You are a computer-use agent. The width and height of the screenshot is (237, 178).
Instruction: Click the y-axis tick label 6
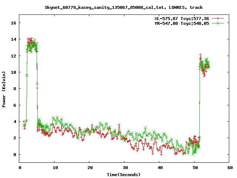pos(15,105)
